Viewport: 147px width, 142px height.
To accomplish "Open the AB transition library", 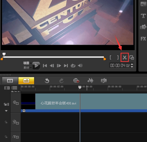I will (x=143, y=4).
